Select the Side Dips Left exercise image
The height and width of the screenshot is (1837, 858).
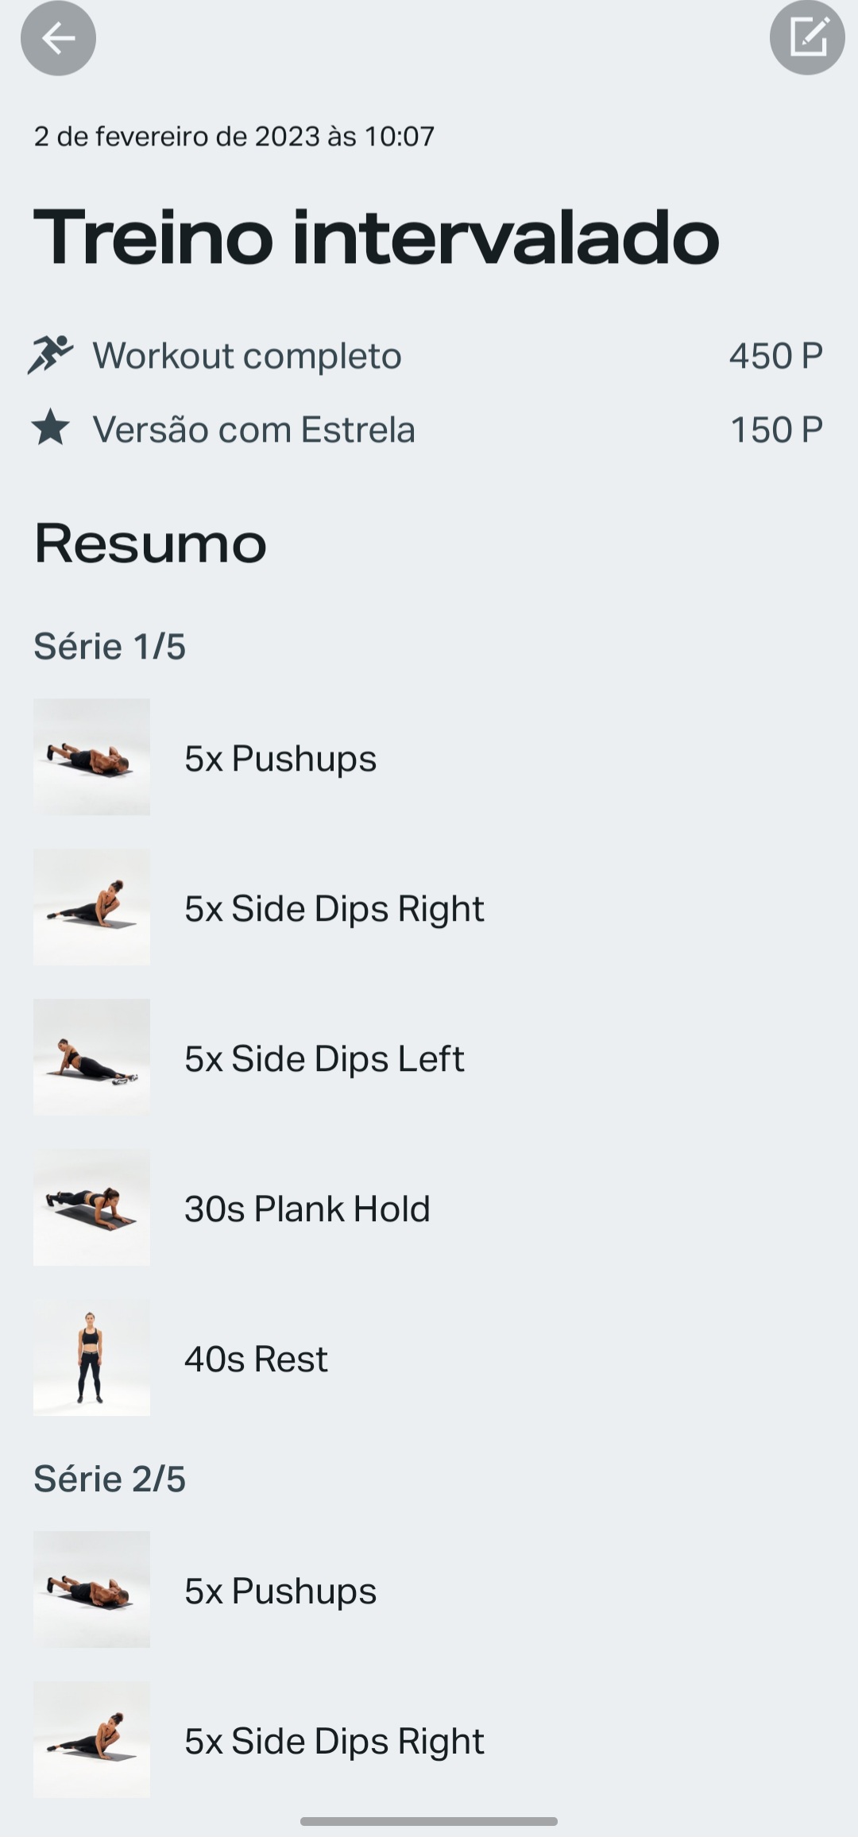pos(91,1057)
